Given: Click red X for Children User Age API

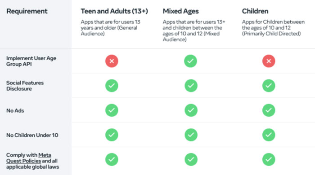Looking at the screenshot, I should click(x=269, y=61).
